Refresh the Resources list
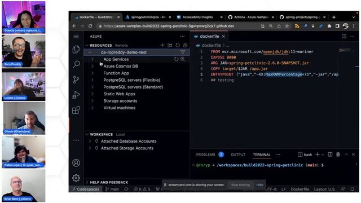 [x=178, y=45]
